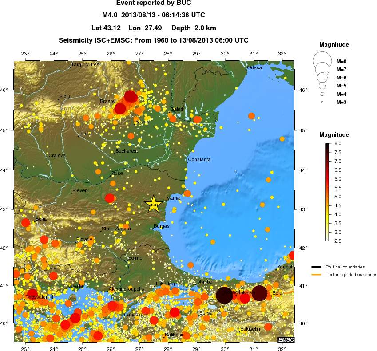Click the Balikesir city label
The height and width of the screenshot is (351, 377).
coord(174,335)
